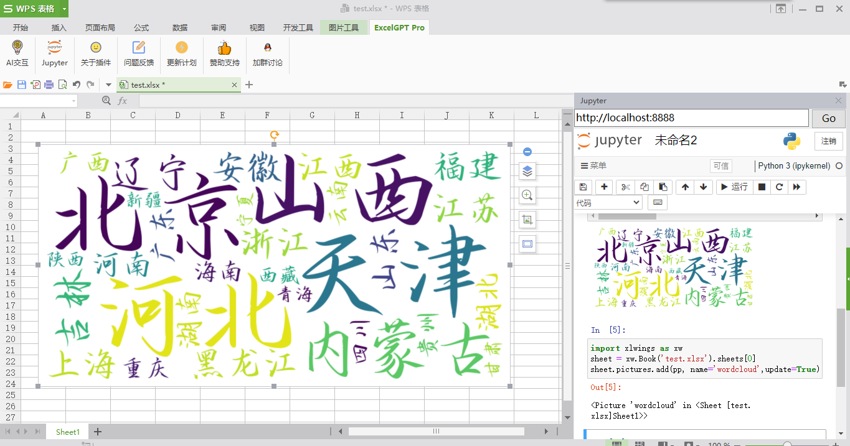Image resolution: width=850 pixels, height=446 pixels.
Task: Click the picture crop tool icon
Action: coord(527,220)
